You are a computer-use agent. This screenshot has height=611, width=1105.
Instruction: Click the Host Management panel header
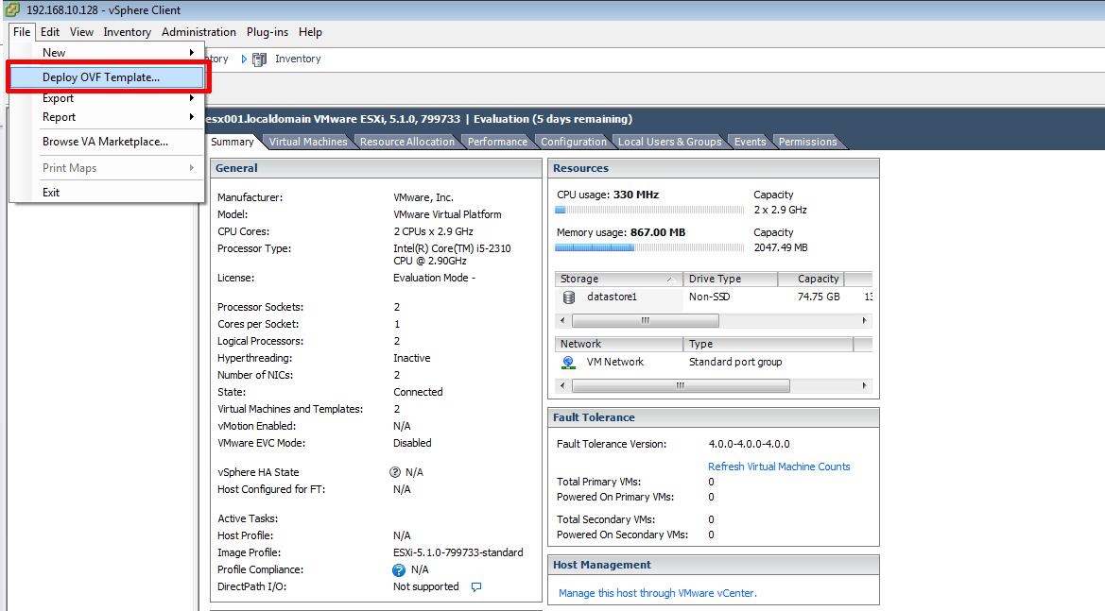coord(713,566)
